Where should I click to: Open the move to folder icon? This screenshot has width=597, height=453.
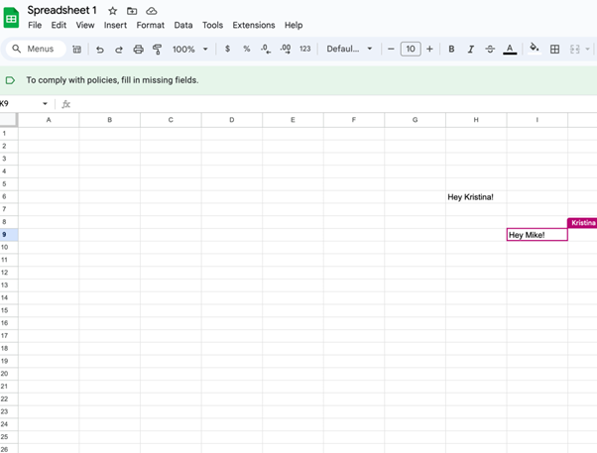132,11
